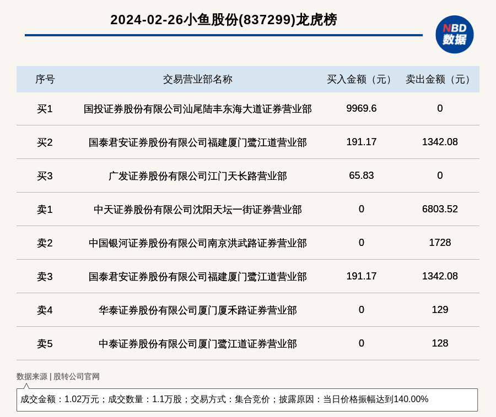
Task: Click sell amount 0 in 买3 row
Action: click(440, 175)
